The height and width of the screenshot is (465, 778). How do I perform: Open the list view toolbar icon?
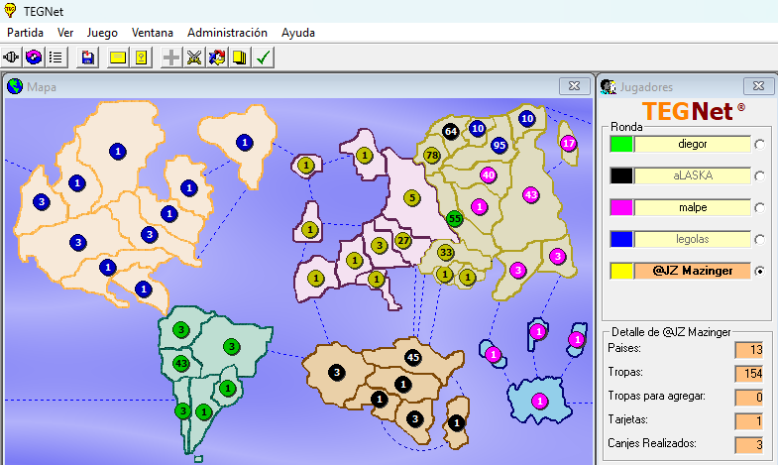(56, 58)
